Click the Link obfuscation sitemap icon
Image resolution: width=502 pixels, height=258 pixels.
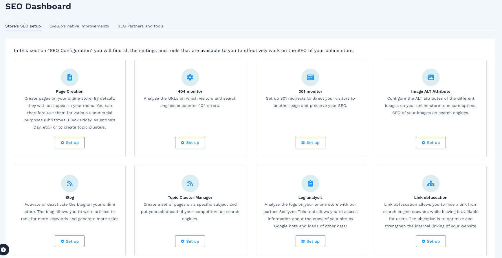tap(431, 183)
